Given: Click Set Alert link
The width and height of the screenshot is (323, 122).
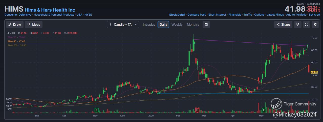Looking at the screenshot, I should pos(315,15).
